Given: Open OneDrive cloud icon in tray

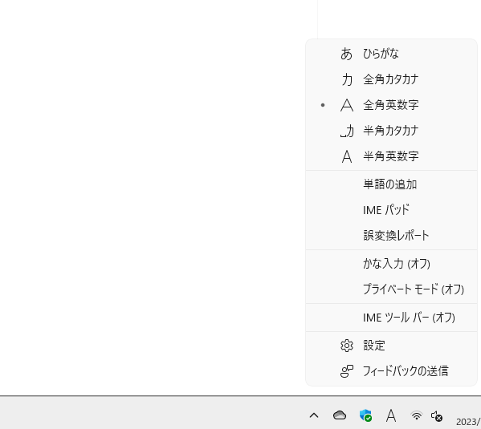Looking at the screenshot, I should [x=340, y=415].
